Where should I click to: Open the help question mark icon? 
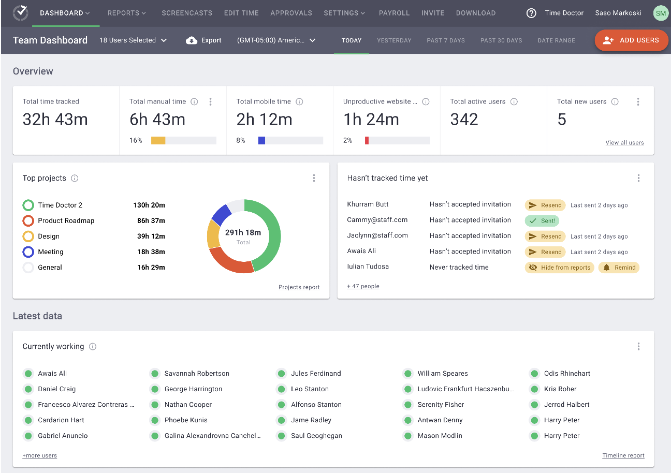tap(531, 13)
